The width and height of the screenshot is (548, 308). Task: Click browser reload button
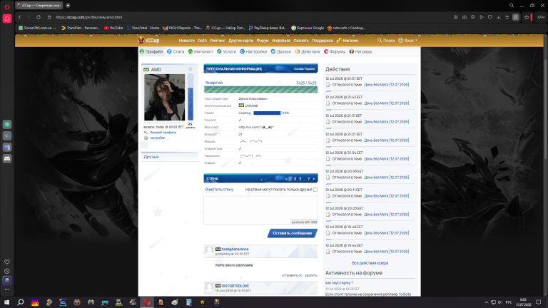pos(39,17)
